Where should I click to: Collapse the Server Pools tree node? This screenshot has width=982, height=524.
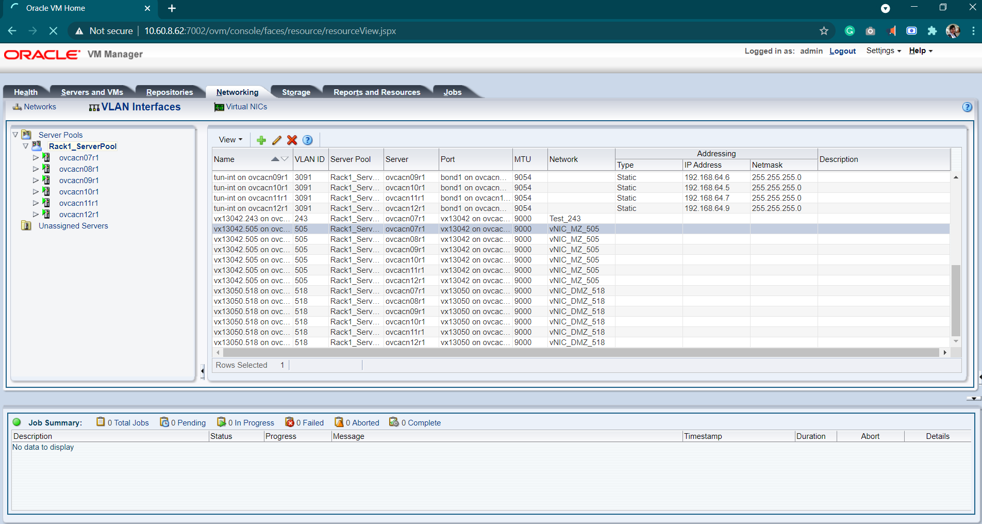pos(15,135)
